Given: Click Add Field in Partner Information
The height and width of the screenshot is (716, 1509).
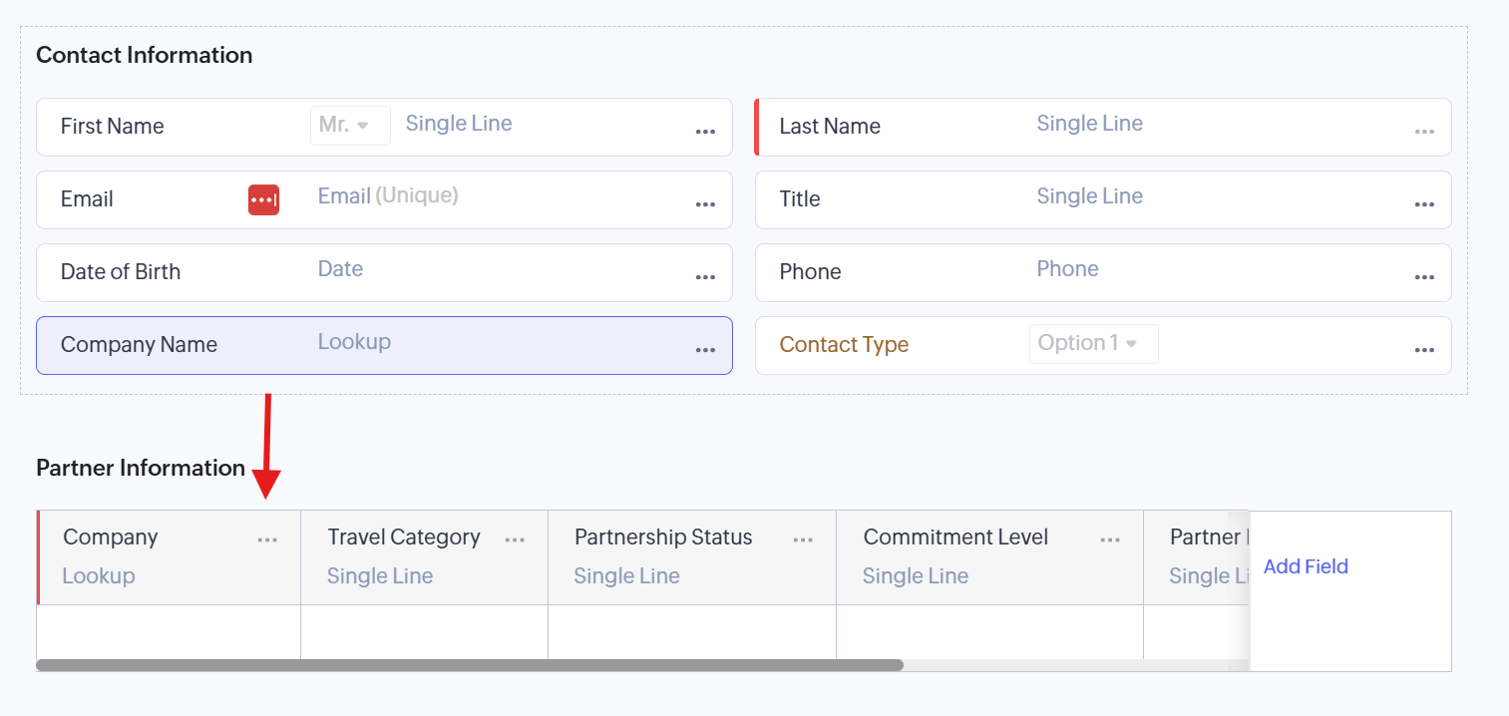Looking at the screenshot, I should click(x=1305, y=566).
